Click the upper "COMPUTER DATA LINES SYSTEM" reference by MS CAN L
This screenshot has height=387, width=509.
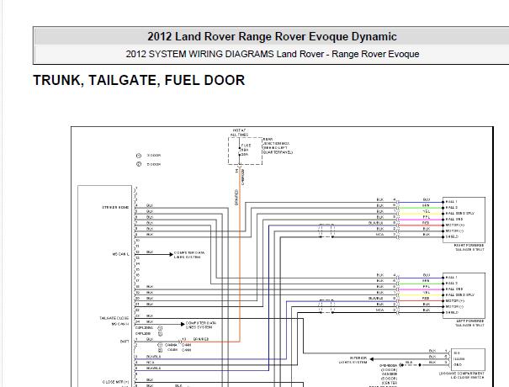coord(189,255)
